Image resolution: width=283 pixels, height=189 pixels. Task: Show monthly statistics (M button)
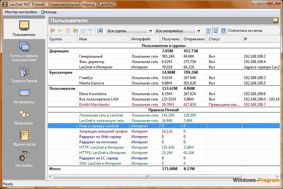click(216, 31)
